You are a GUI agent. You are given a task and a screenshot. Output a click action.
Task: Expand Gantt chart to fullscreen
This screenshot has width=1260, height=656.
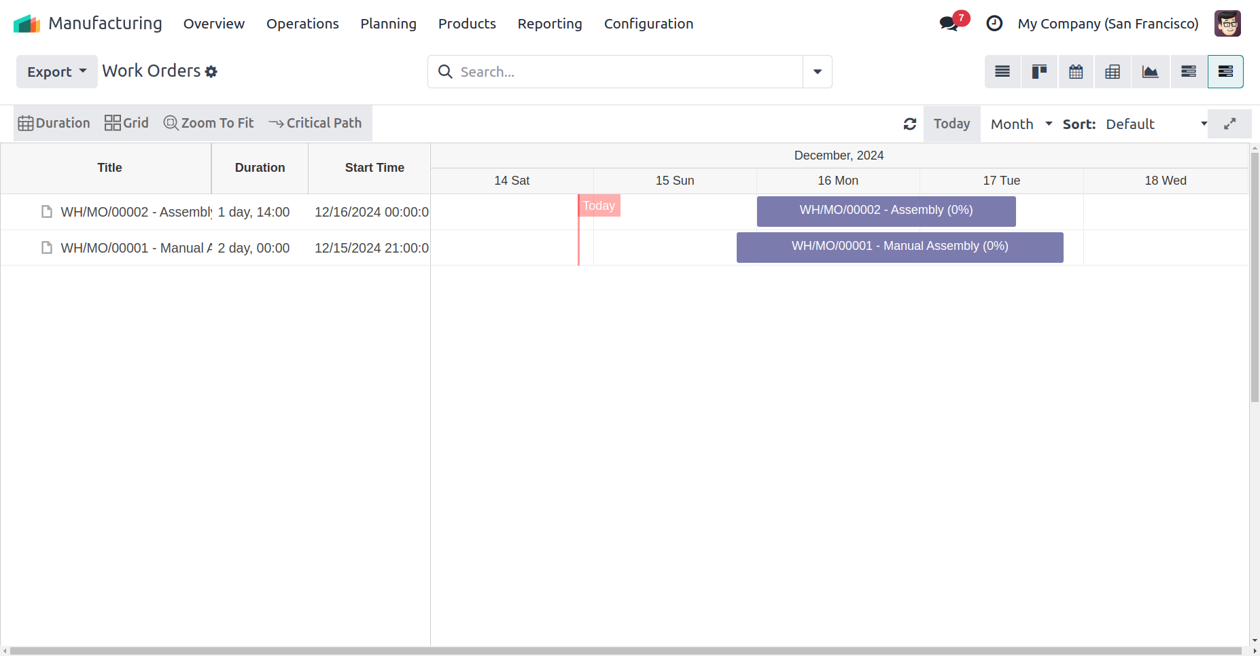[x=1229, y=124]
